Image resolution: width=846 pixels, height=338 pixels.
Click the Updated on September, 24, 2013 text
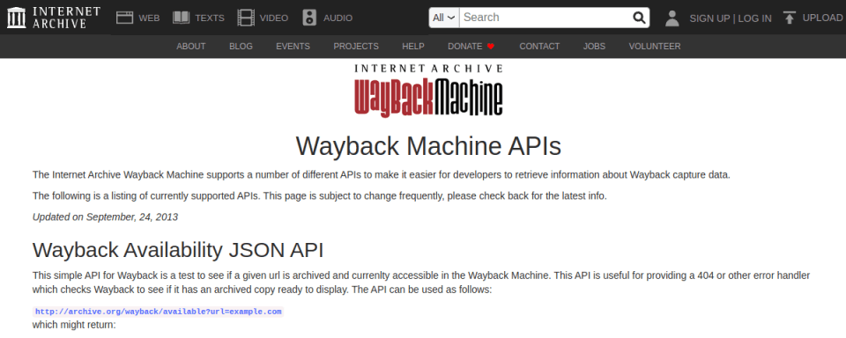(105, 217)
